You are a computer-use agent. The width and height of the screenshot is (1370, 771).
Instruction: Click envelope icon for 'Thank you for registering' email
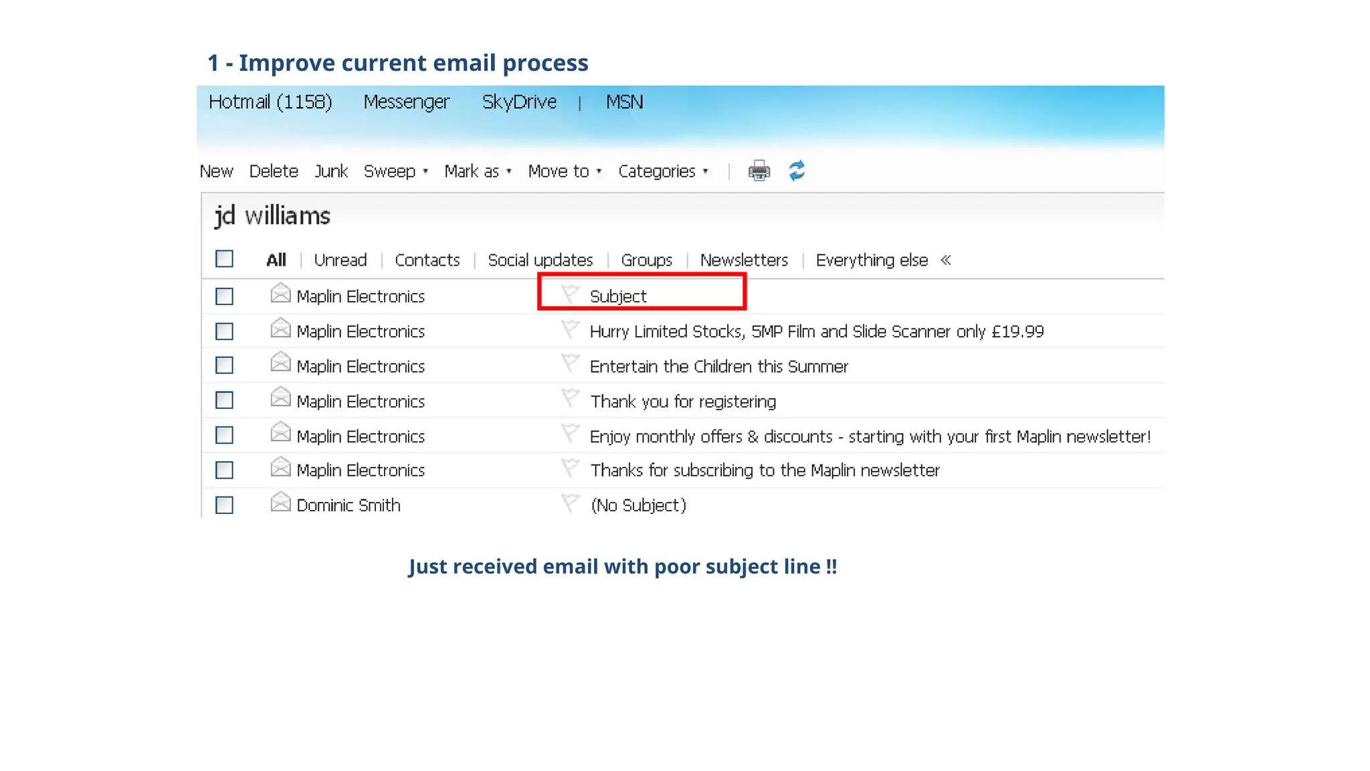[280, 398]
